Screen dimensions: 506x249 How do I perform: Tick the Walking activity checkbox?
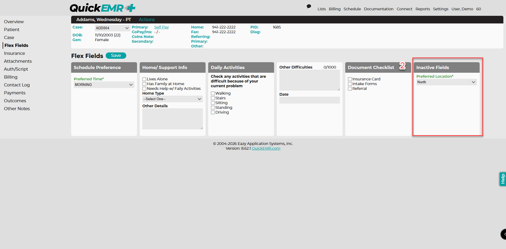(x=213, y=93)
